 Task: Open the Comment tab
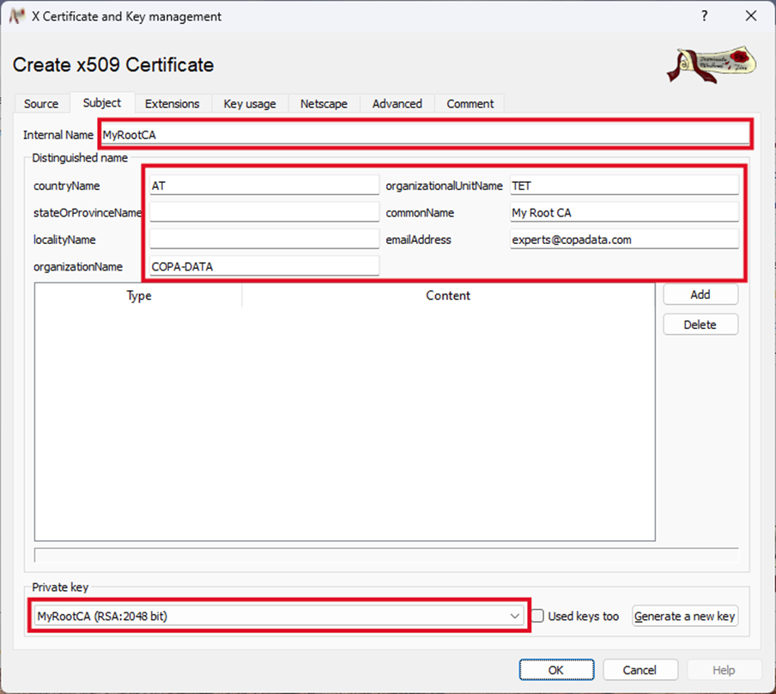coord(470,104)
